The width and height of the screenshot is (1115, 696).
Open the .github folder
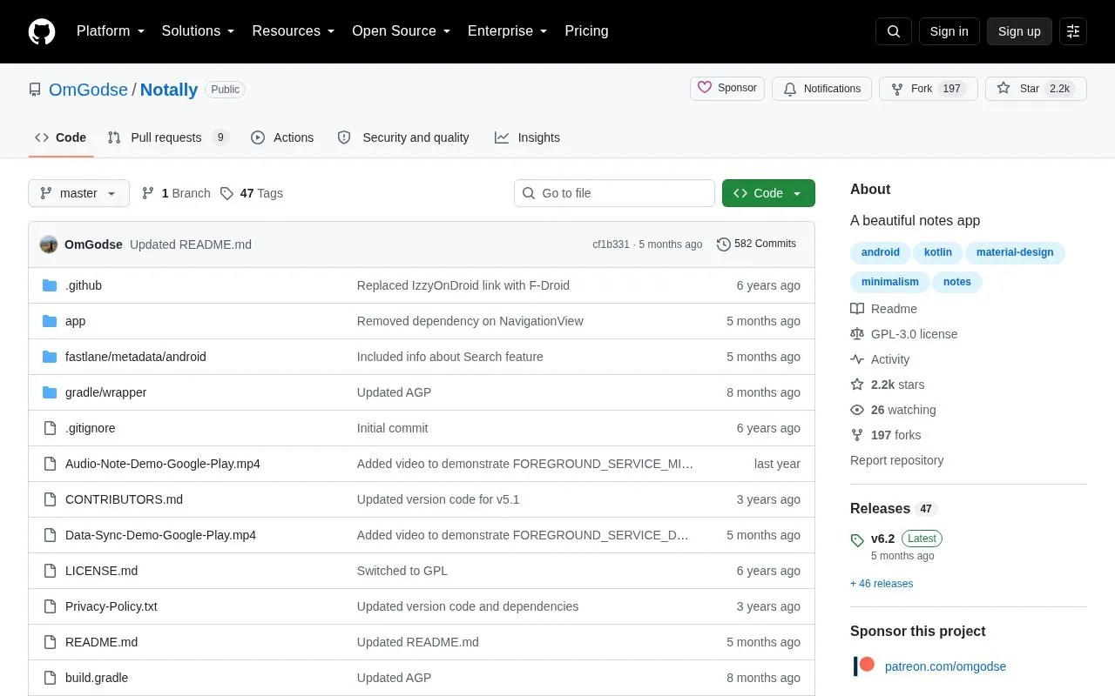click(84, 285)
